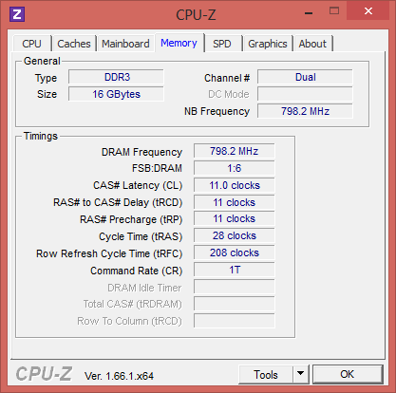This screenshot has width=396, height=393.
Task: Select the Dual channel field
Action: click(x=305, y=77)
